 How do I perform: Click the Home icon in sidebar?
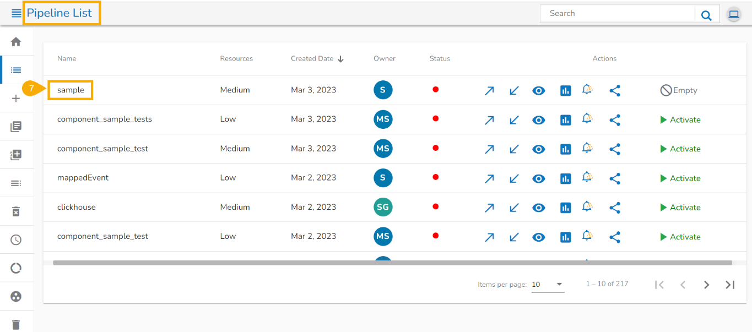pyautogui.click(x=16, y=42)
